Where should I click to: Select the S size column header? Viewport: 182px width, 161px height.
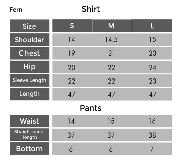coord(72,26)
